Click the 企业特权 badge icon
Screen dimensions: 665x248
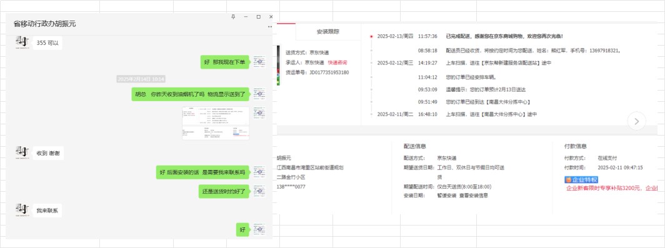click(581, 180)
